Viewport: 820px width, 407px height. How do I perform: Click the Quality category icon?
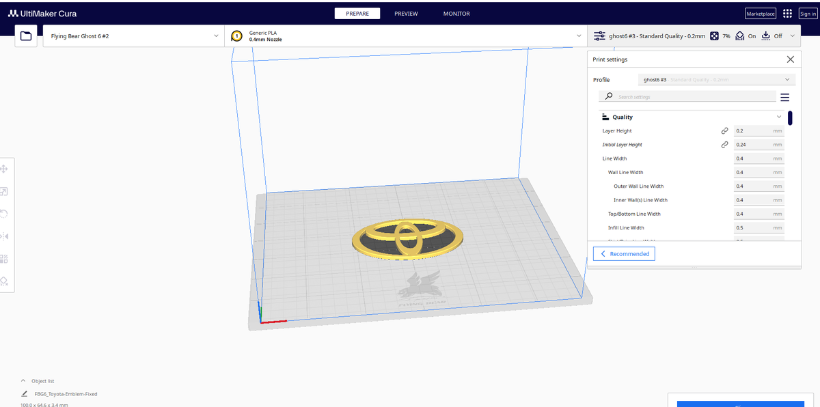[x=605, y=117]
